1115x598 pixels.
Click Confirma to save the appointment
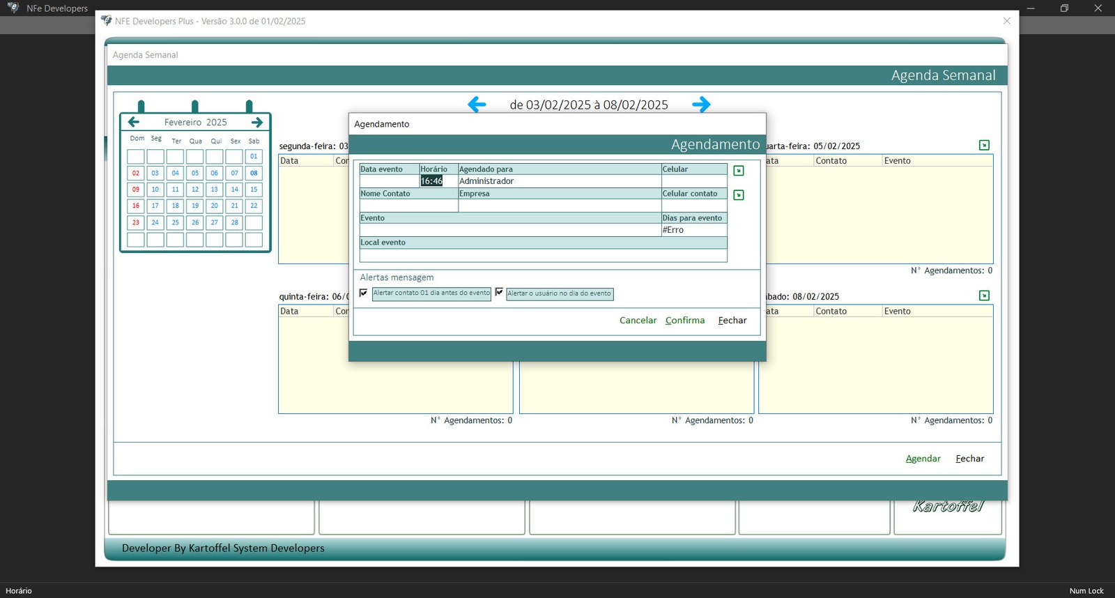(x=684, y=321)
